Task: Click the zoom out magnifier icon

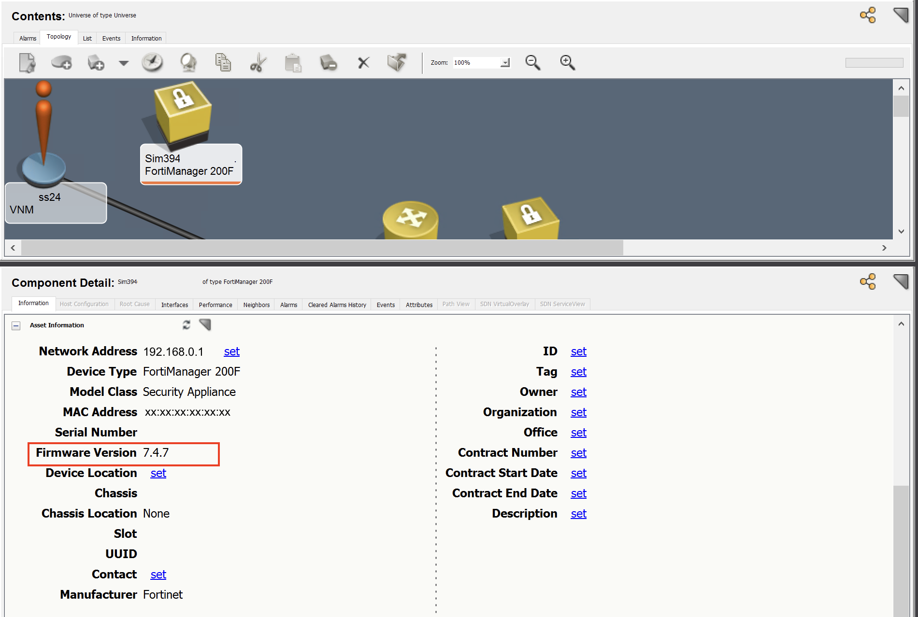Action: pos(532,63)
